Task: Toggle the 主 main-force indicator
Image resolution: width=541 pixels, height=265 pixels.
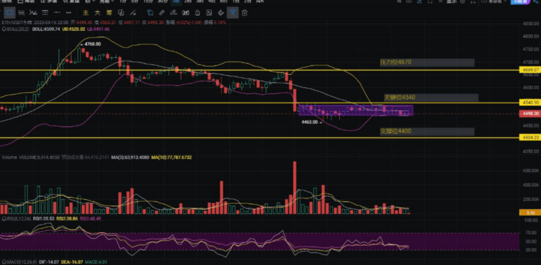Action: [x=86, y=13]
